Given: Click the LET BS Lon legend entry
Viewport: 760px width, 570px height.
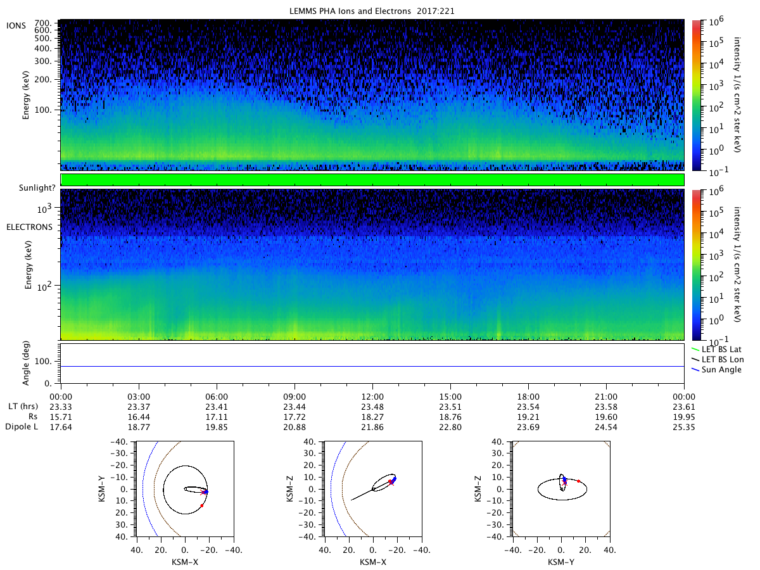Looking at the screenshot, I should pos(726,359).
